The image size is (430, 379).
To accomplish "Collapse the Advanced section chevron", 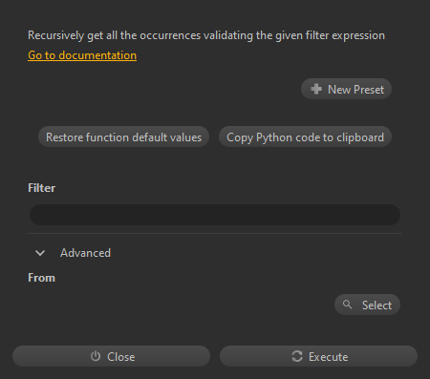I will click(40, 253).
